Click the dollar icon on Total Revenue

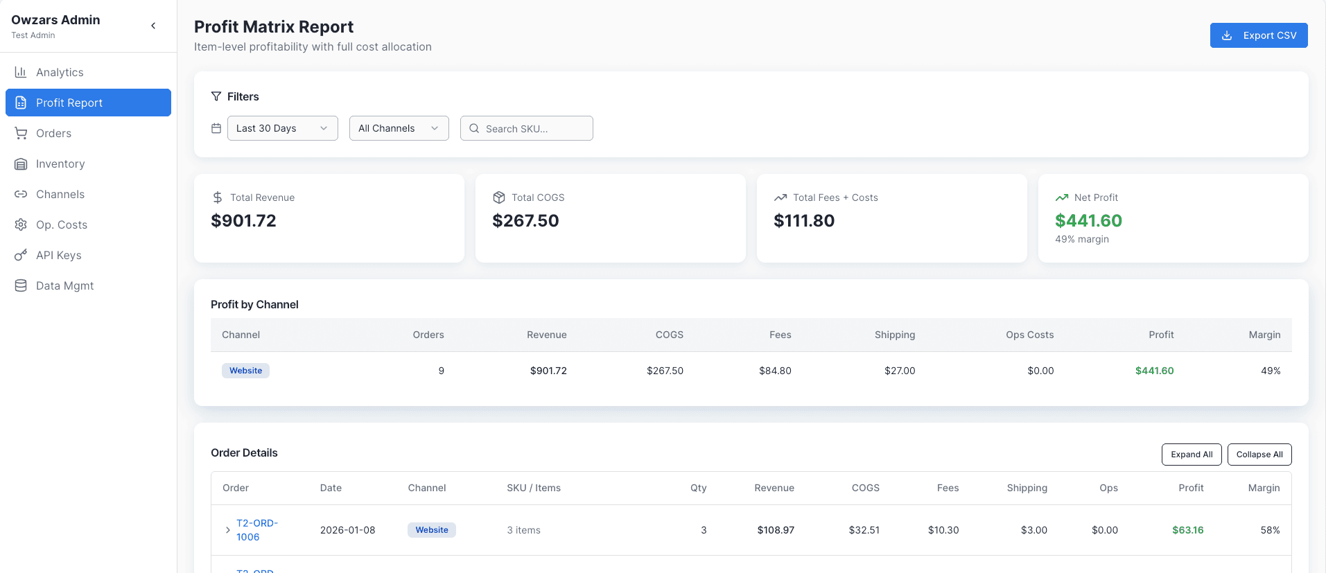pos(218,197)
